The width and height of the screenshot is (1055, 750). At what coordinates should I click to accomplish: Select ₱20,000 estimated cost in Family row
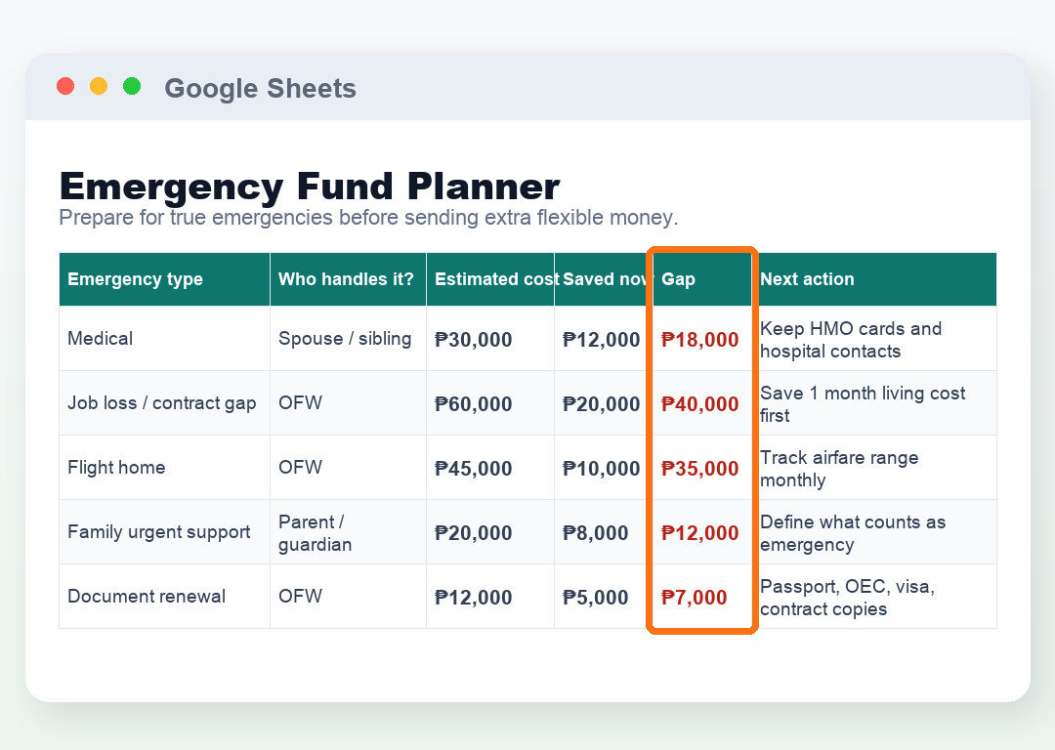point(490,533)
